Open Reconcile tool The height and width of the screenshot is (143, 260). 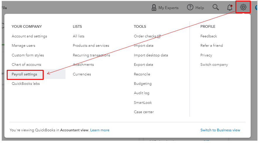point(142,74)
